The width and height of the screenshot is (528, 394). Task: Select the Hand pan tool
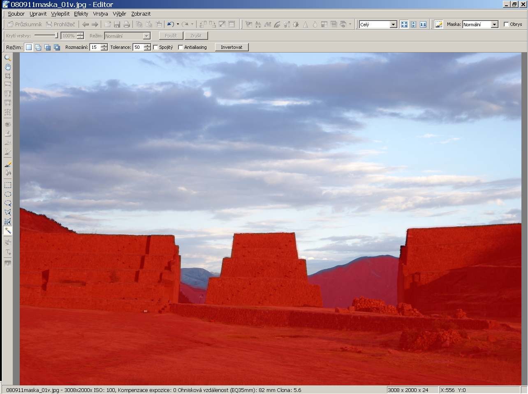[7, 67]
